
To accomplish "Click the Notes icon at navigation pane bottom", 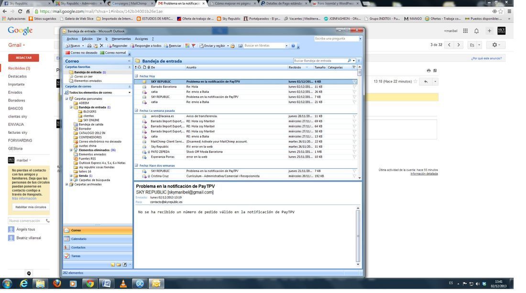I will click(x=113, y=264).
